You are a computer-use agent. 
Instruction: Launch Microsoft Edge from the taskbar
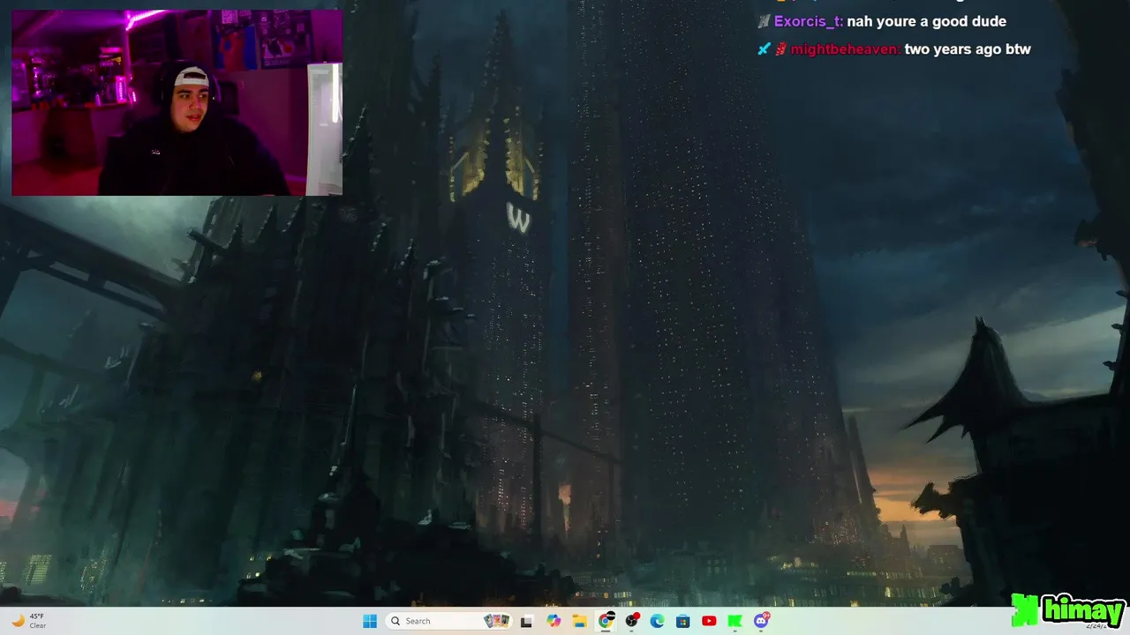pyautogui.click(x=657, y=621)
